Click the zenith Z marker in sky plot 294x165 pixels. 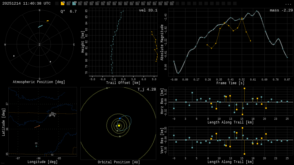[39, 45]
